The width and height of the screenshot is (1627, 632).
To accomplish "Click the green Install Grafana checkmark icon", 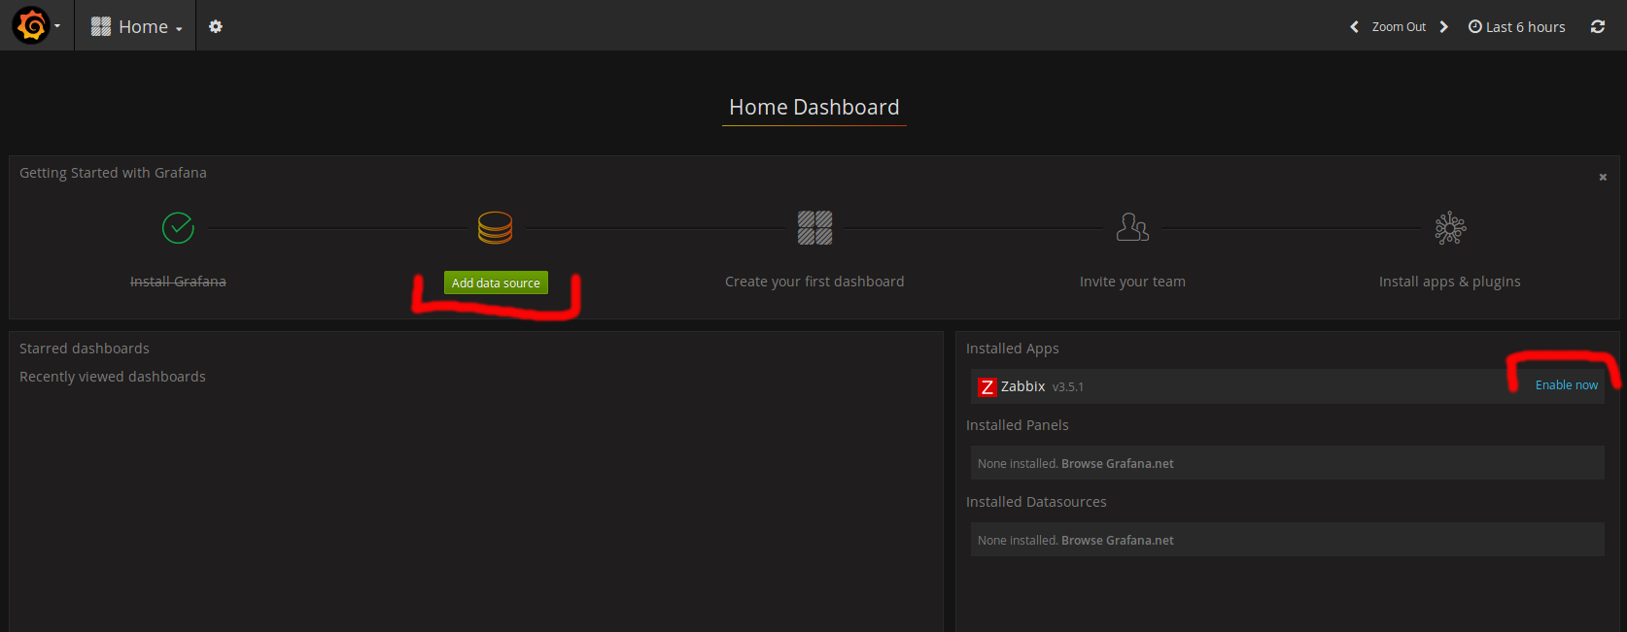I will point(178,228).
